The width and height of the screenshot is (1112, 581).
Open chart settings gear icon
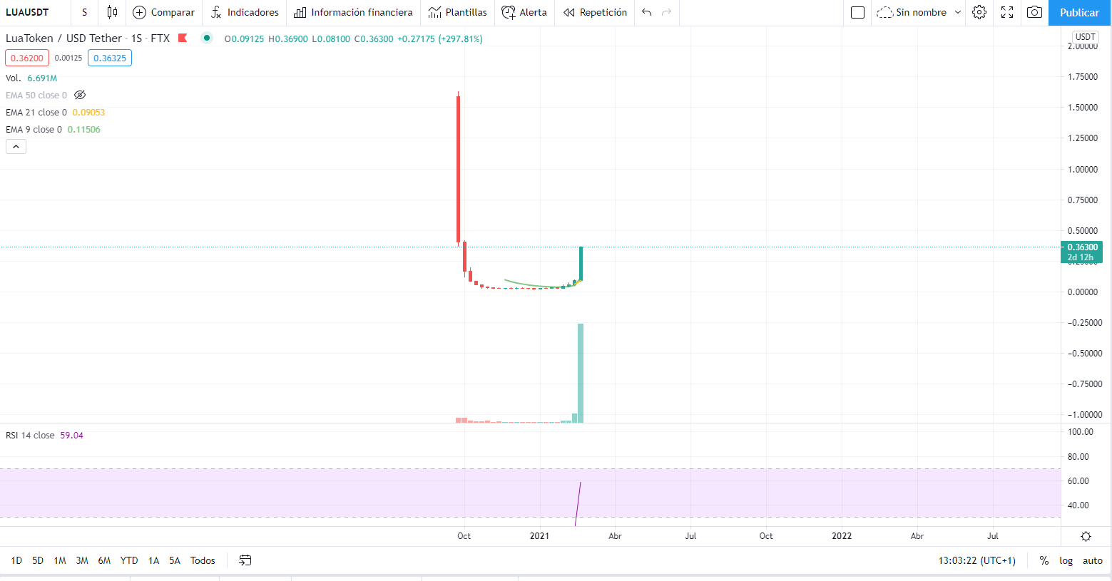tap(979, 12)
